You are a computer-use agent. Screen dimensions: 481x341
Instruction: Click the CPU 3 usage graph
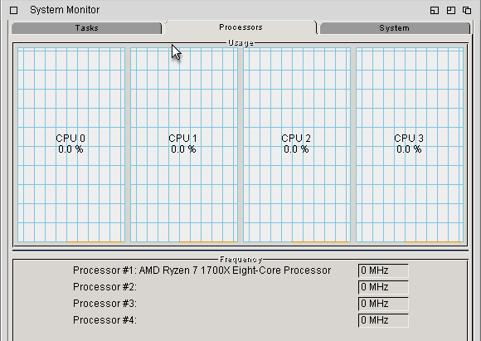point(410,144)
